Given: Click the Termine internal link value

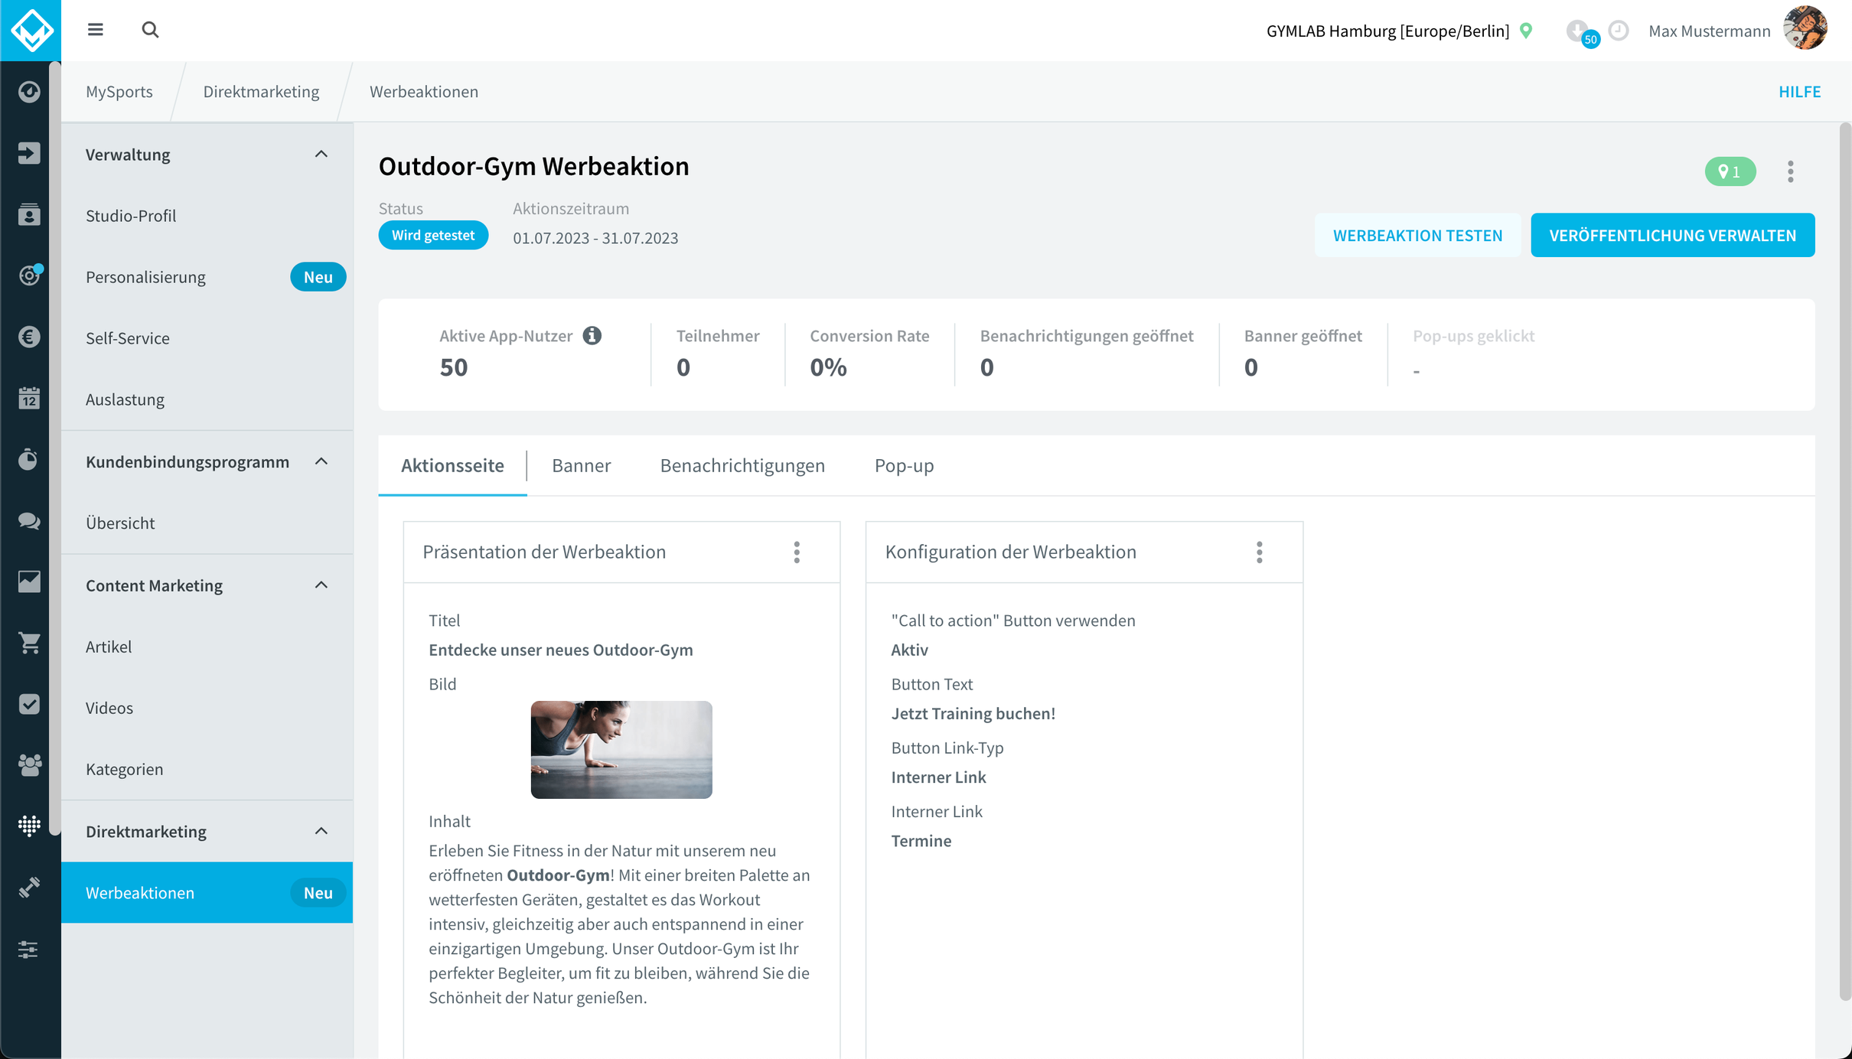Looking at the screenshot, I should tap(921, 841).
